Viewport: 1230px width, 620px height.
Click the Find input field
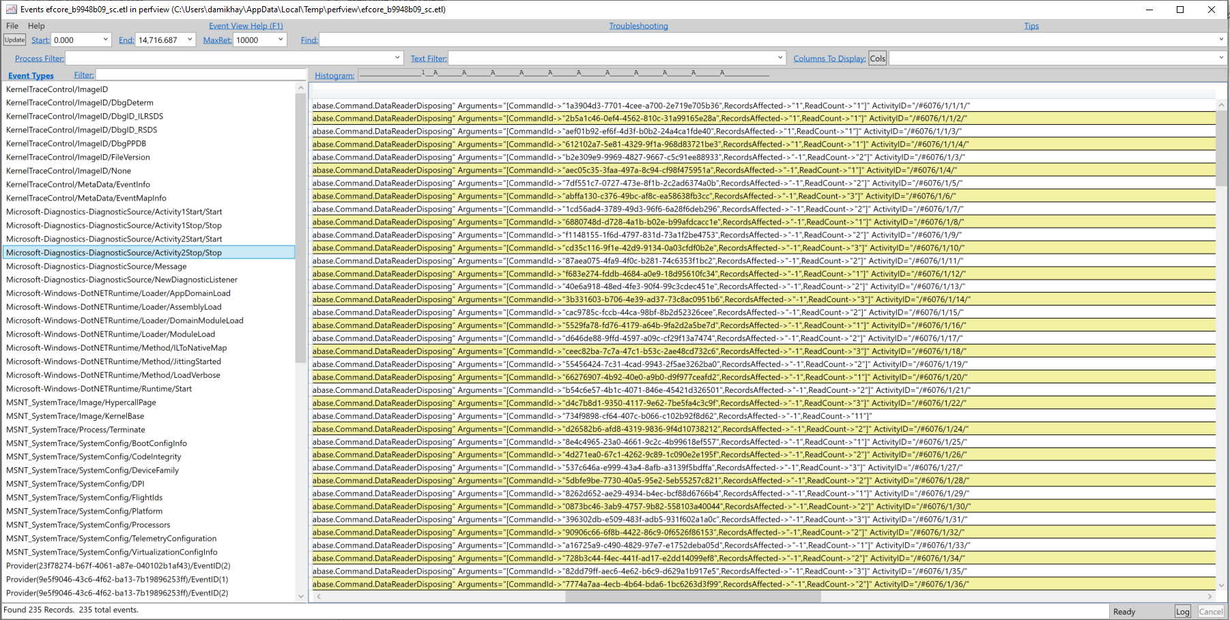614,40
